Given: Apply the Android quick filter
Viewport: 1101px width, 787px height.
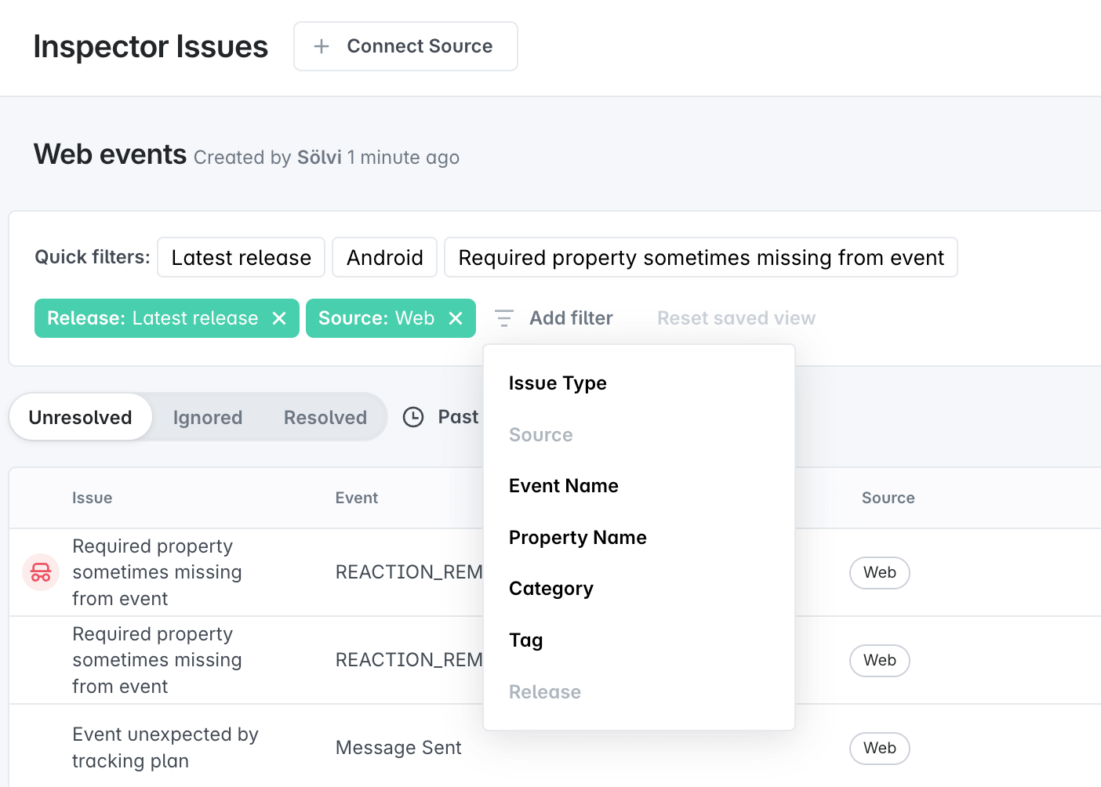Looking at the screenshot, I should [x=384, y=257].
